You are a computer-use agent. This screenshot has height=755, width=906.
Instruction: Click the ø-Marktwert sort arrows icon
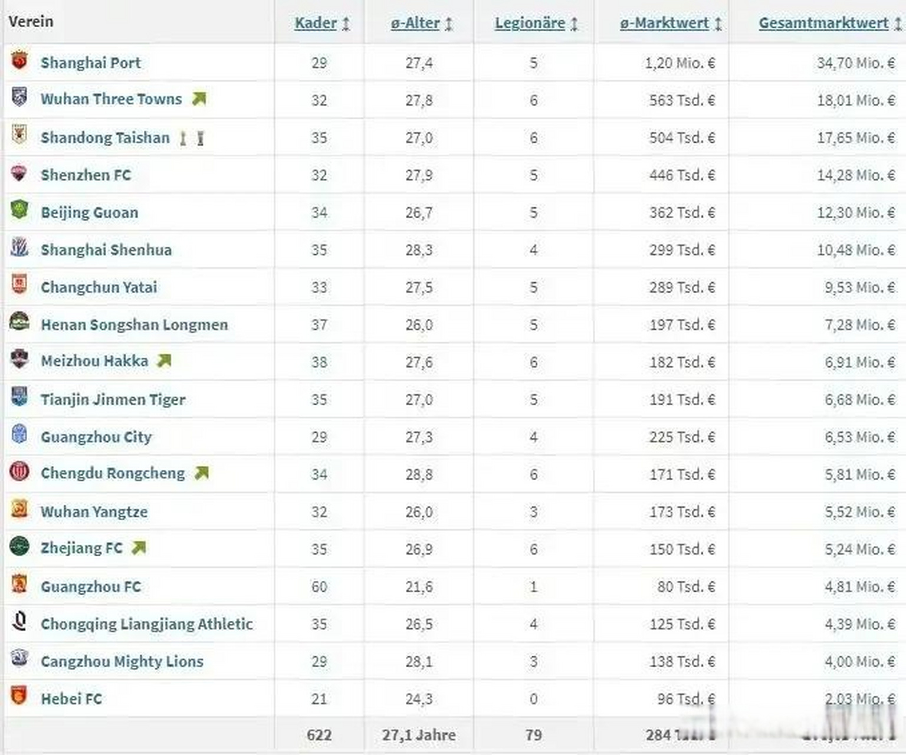point(718,24)
